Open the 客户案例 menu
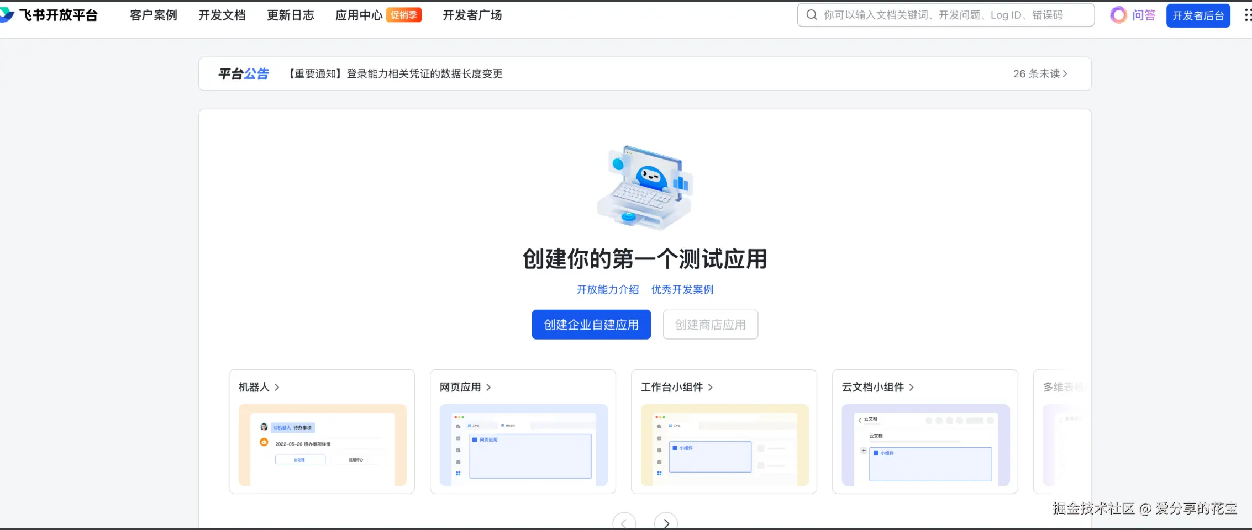This screenshot has height=530, width=1252. coord(154,15)
